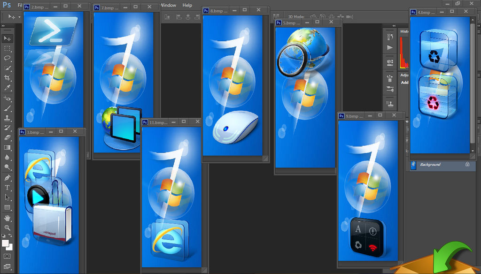
Task: Choose the Pen tool
Action: 8,178
